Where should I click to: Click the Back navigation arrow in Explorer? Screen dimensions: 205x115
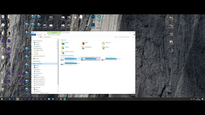point(33,37)
